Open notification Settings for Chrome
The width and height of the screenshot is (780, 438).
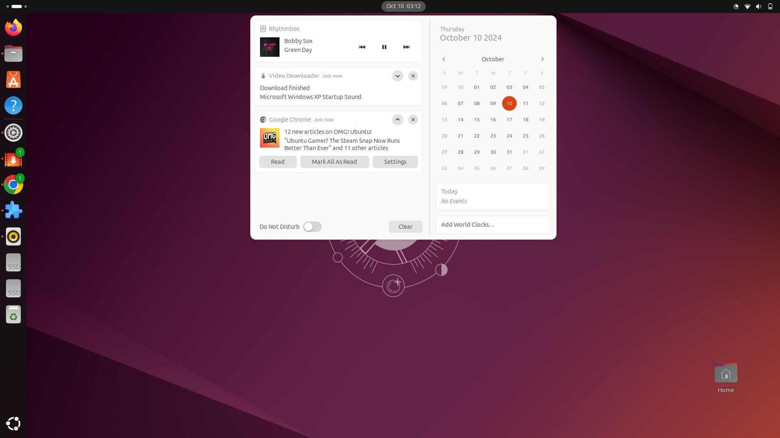pos(395,161)
